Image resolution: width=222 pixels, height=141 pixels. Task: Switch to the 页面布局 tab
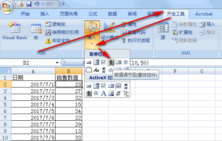[69, 14]
